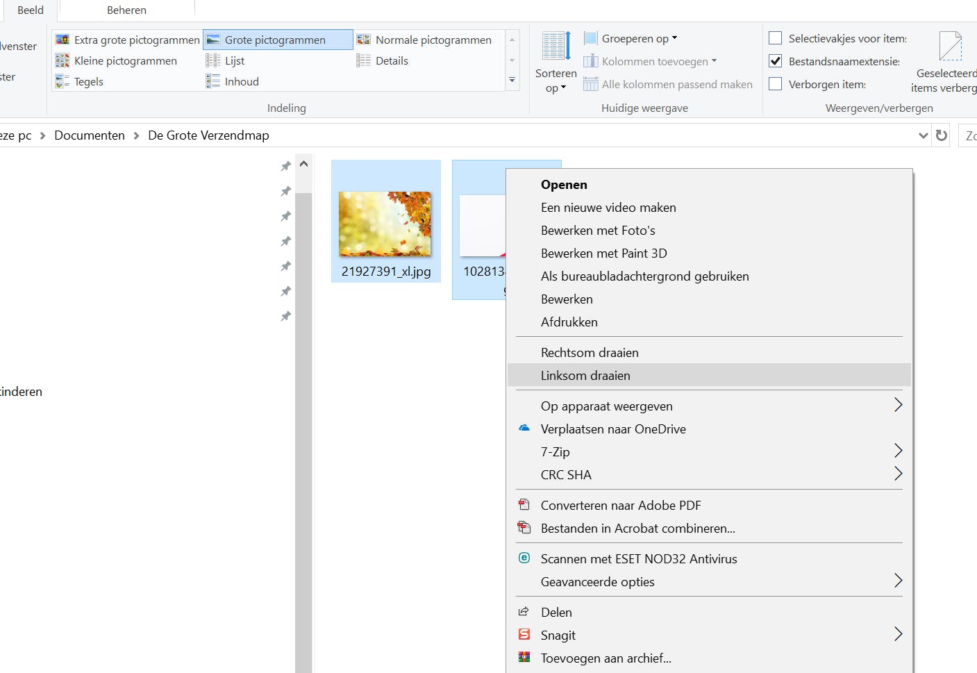Toggle Verborgen items checkbox
The width and height of the screenshot is (977, 673).
pyautogui.click(x=776, y=84)
